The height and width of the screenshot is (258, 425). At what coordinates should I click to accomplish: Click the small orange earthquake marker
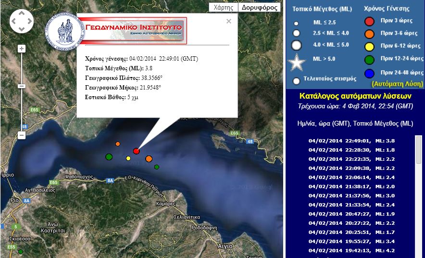click(118, 144)
